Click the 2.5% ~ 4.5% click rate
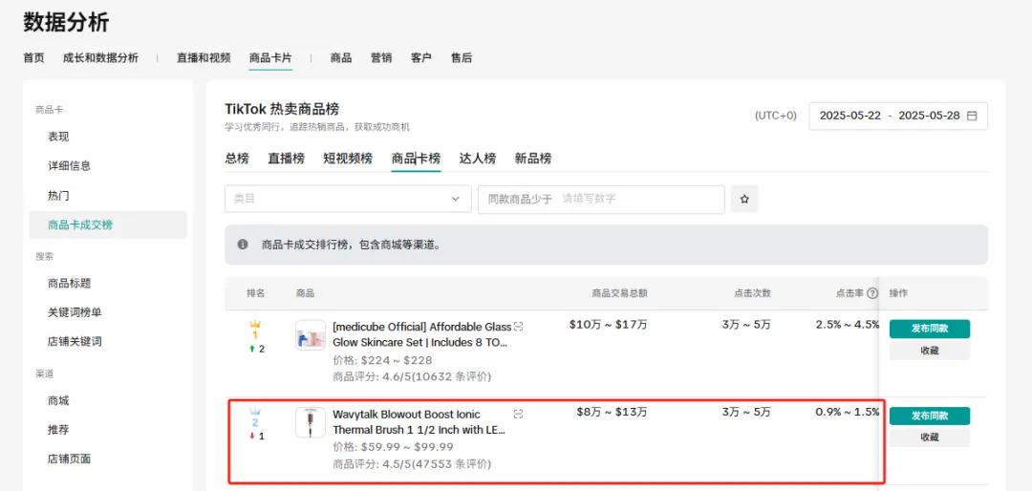The height and width of the screenshot is (491, 1032). (x=847, y=325)
